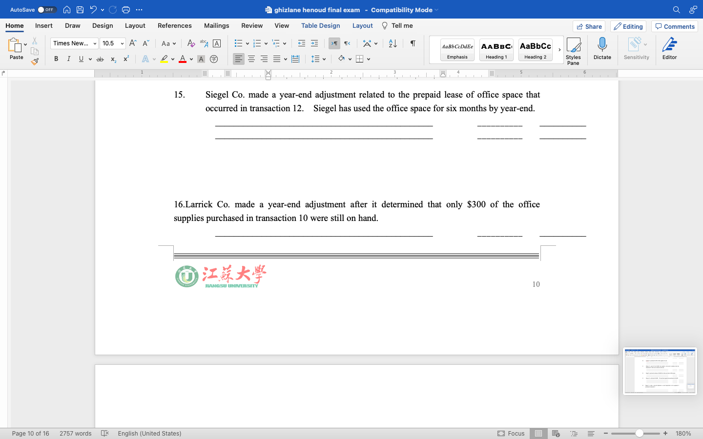Image resolution: width=703 pixels, height=439 pixels.
Task: Click the Clear Formatting icon
Action: point(191,43)
